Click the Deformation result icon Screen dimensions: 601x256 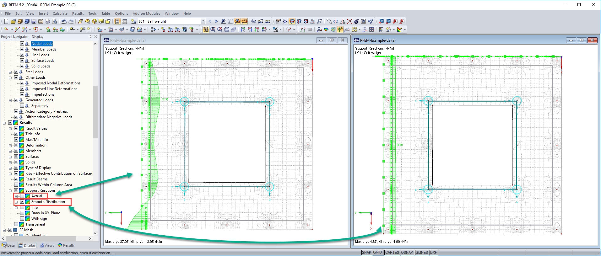(303, 29)
